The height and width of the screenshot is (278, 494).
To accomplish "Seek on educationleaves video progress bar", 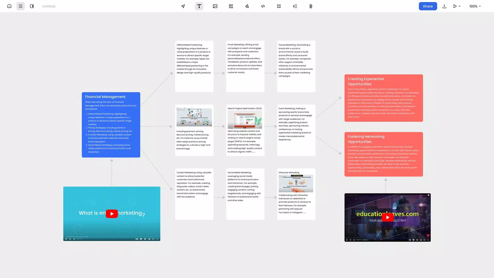I will click(x=387, y=238).
